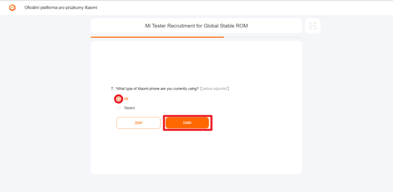Click the red required asterisk before the question
Image resolution: width=393 pixels, height=192 pixels.
116,88
